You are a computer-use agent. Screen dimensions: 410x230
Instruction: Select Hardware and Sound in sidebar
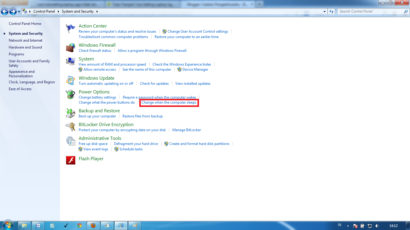pos(25,47)
